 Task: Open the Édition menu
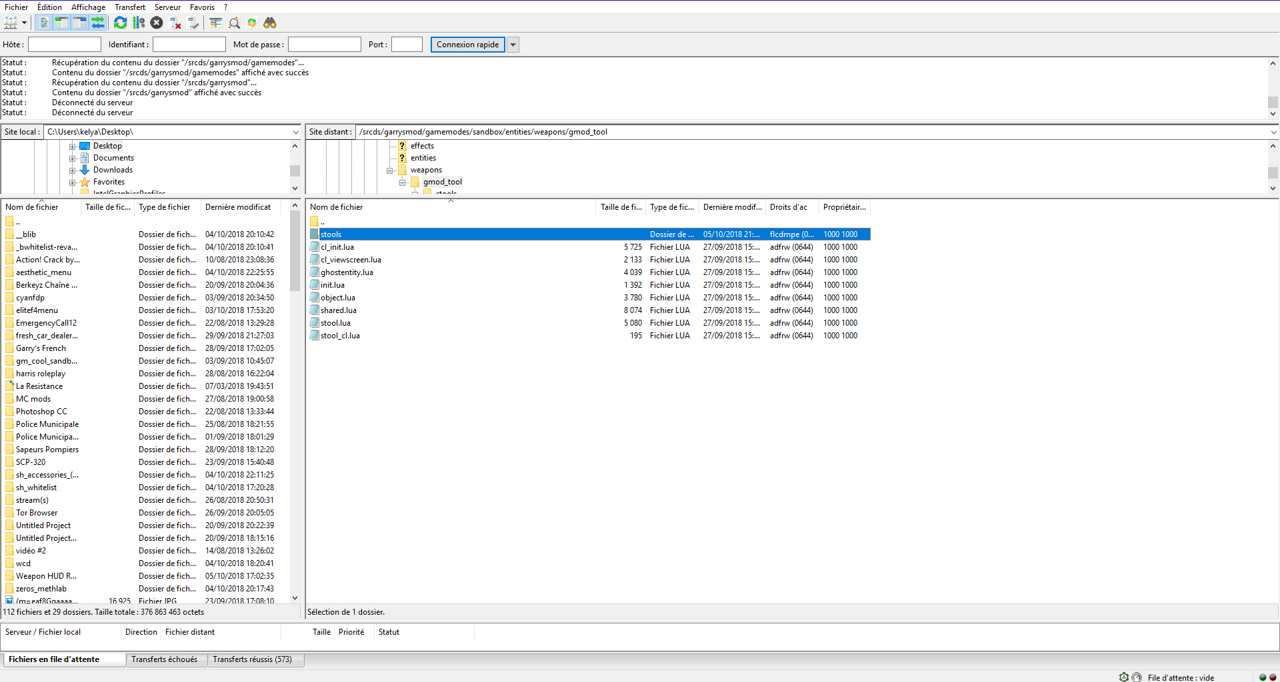(49, 7)
